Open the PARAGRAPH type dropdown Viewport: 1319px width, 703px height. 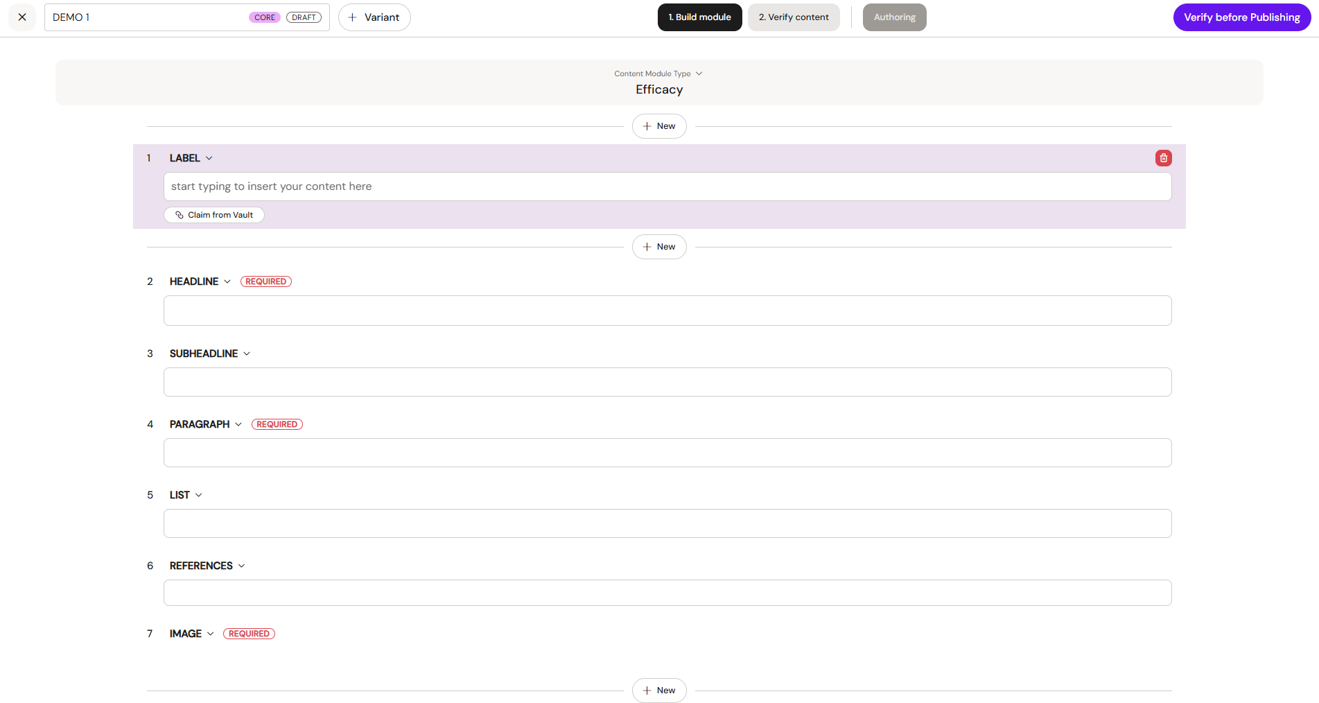pyautogui.click(x=238, y=424)
